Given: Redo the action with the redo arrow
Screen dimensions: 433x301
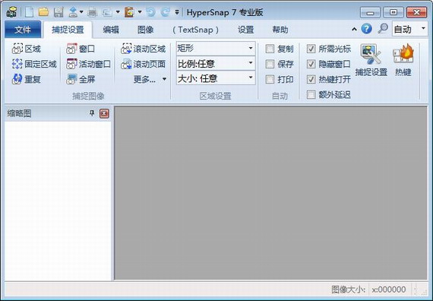Looking at the screenshot, I should pyautogui.click(x=165, y=12).
